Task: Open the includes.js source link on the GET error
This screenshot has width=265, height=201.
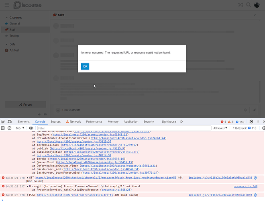Action: 220,178
